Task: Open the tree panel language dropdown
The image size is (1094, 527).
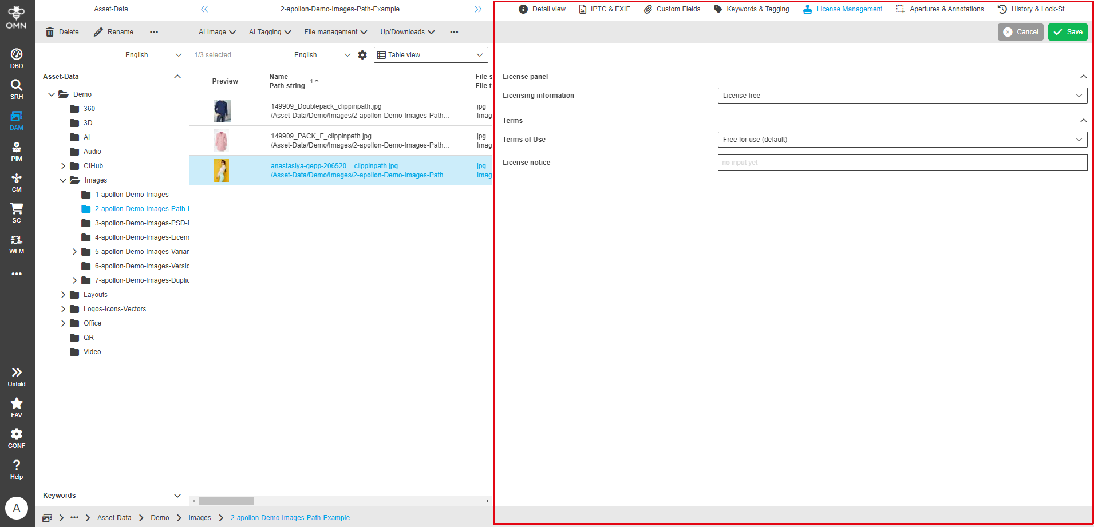Action: coord(153,55)
